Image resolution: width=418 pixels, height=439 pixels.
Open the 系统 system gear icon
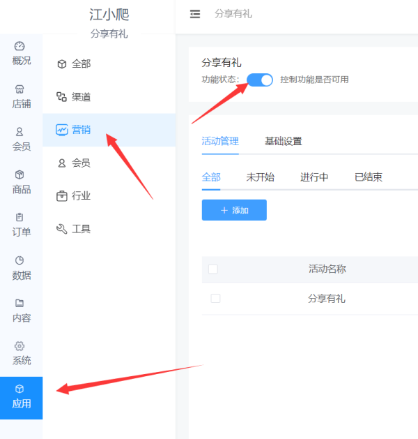tap(20, 346)
